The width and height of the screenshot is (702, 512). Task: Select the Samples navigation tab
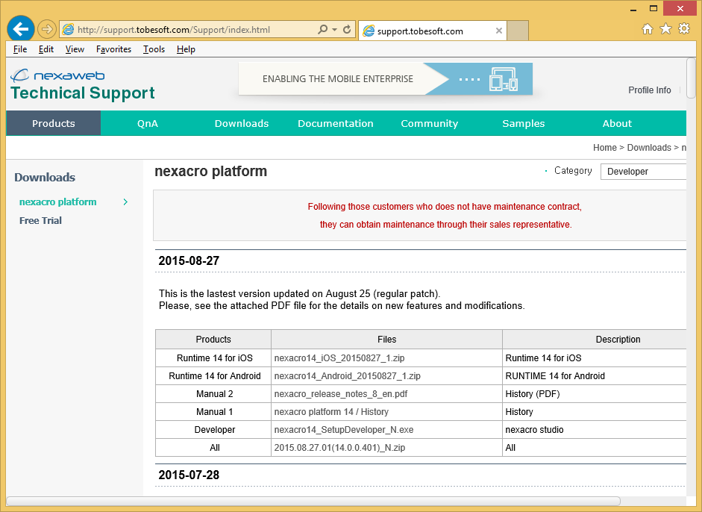(524, 123)
